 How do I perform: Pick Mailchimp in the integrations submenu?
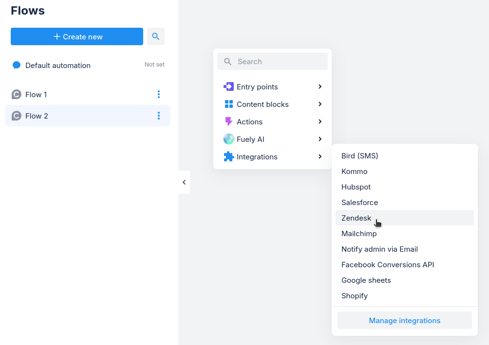[x=359, y=234]
